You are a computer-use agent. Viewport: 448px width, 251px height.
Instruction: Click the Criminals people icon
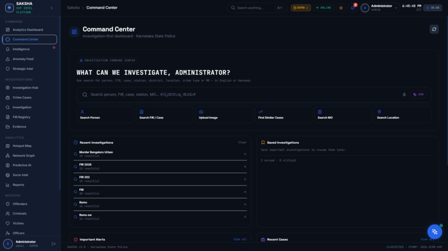(x=8, y=214)
